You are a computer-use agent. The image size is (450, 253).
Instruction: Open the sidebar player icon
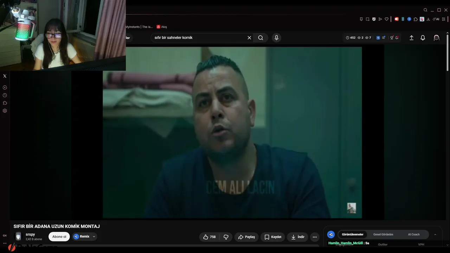click(x=5, y=87)
